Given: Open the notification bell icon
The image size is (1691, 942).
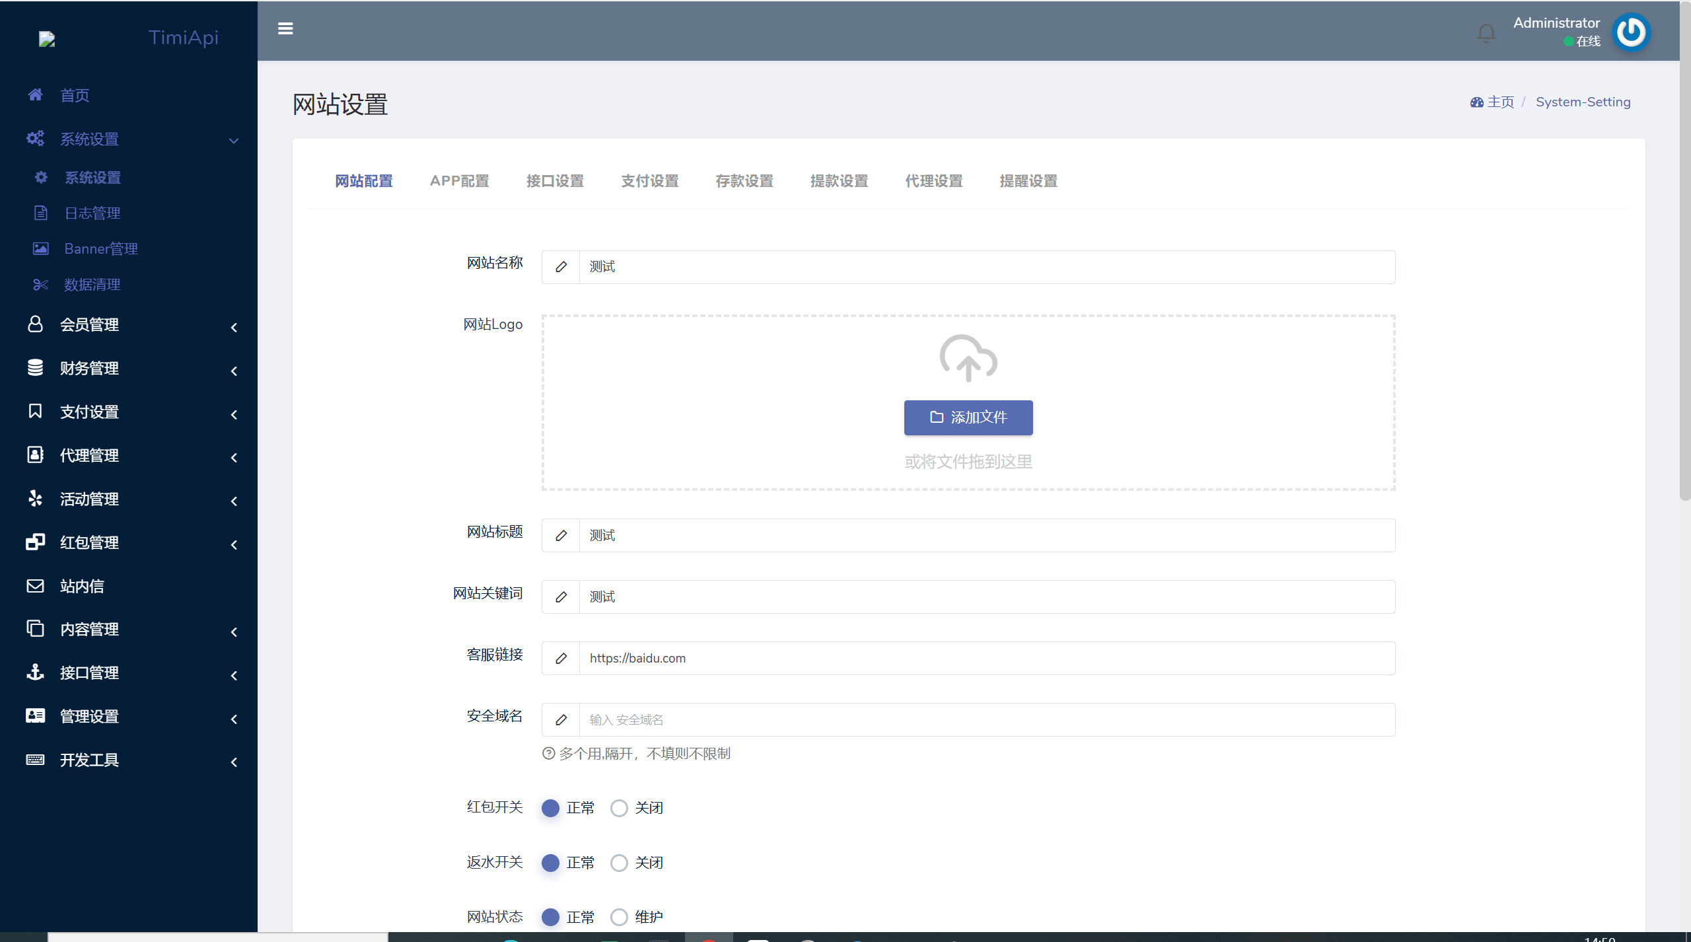Looking at the screenshot, I should (1486, 32).
